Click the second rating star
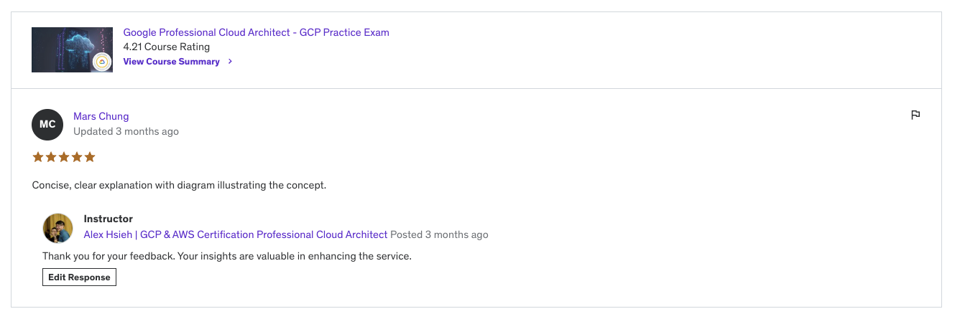This screenshot has height=314, width=960. click(51, 157)
